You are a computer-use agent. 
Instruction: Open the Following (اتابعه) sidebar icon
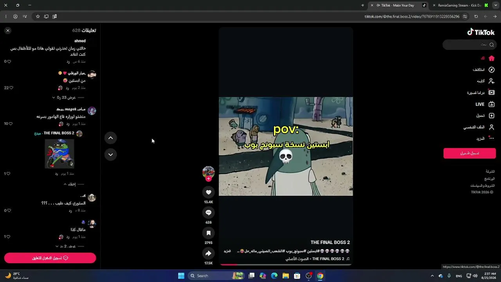(x=492, y=81)
